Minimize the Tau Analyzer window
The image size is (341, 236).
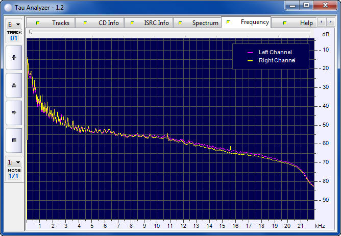coord(293,6)
